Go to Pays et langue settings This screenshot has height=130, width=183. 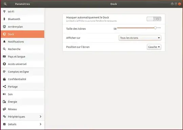click(22, 56)
